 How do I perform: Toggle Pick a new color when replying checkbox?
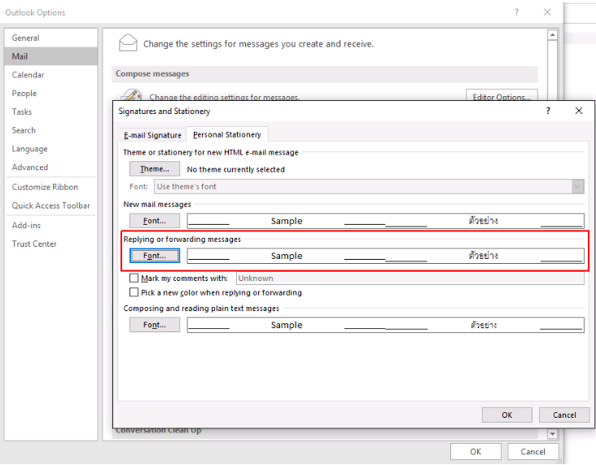pos(134,292)
